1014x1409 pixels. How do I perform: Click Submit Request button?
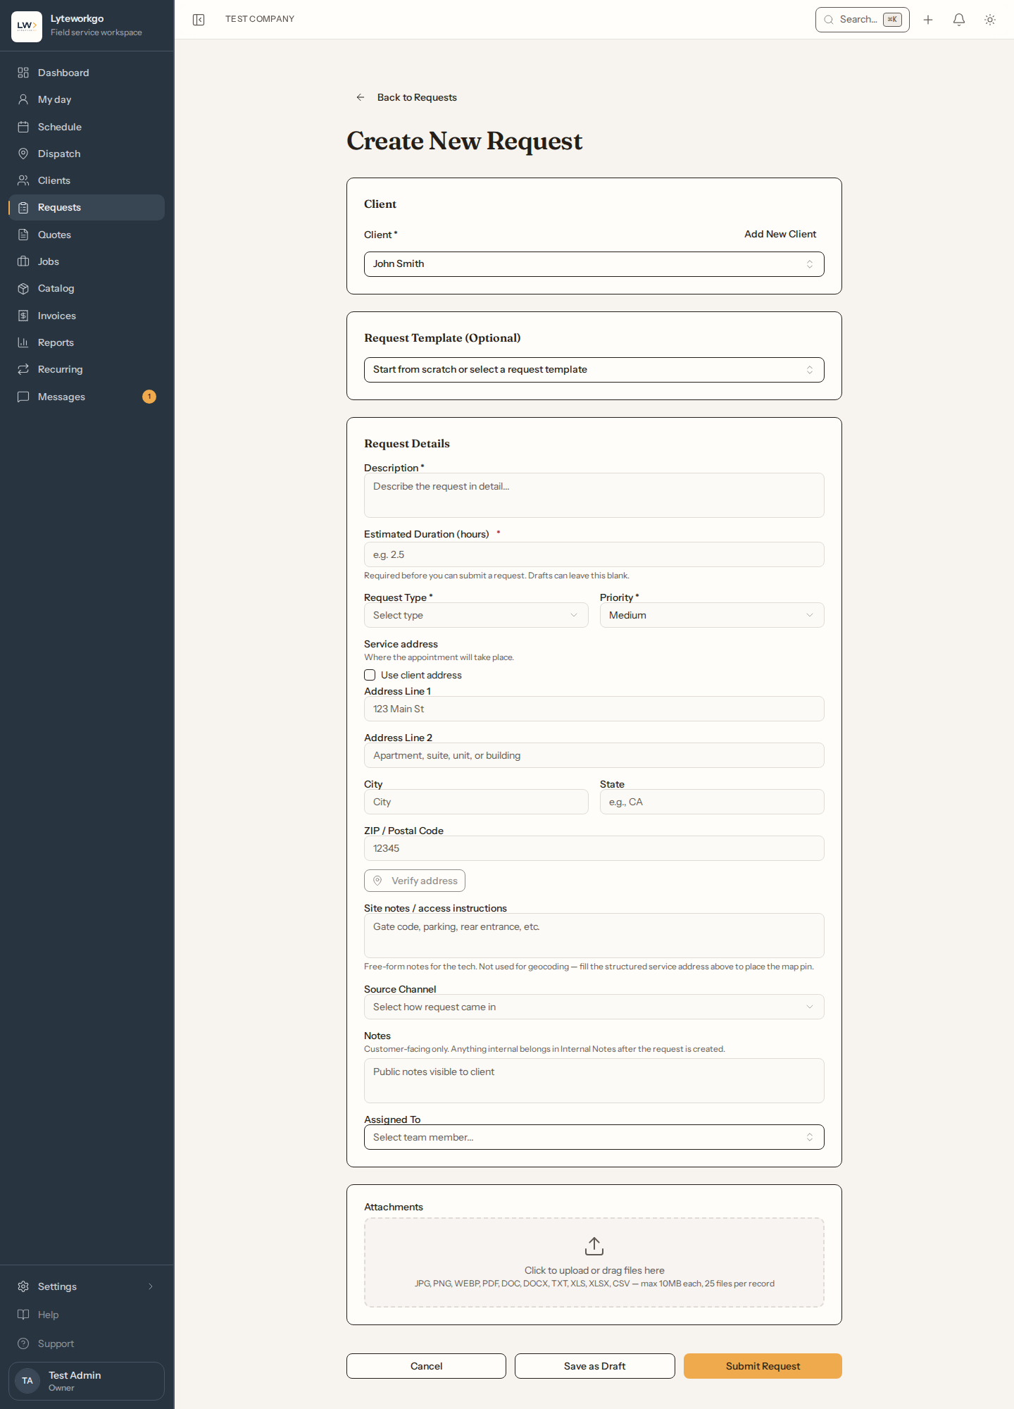(x=763, y=1366)
